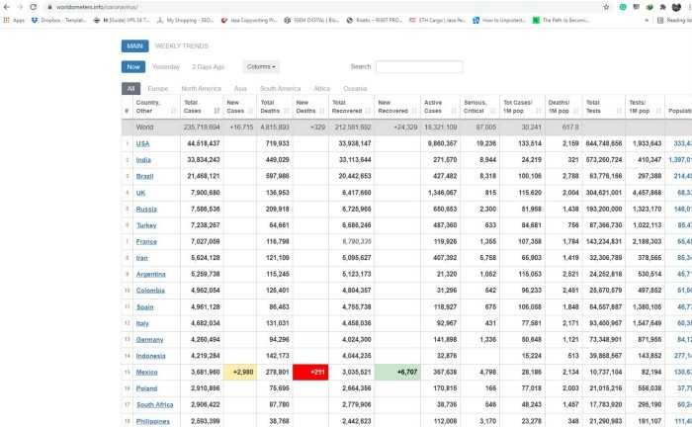The height and width of the screenshot is (427, 692).
Task: Click Mexico's green +6,707 new recovered cell
Action: (397, 373)
